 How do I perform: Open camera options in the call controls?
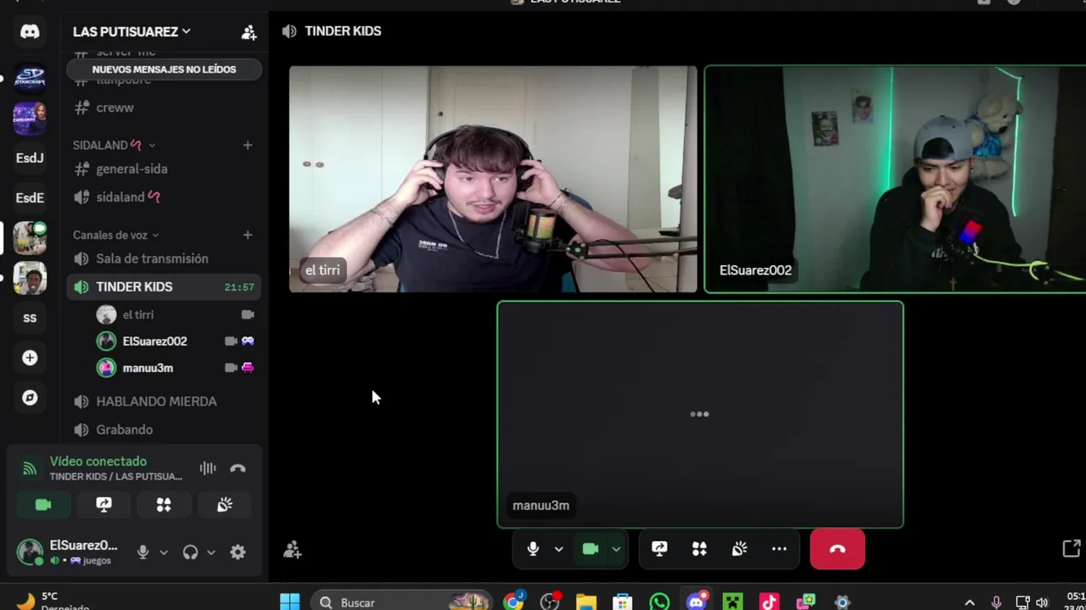[x=616, y=549]
